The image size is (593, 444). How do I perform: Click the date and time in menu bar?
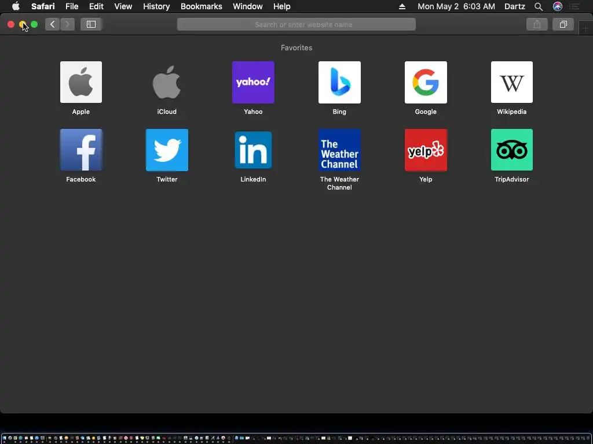(456, 6)
